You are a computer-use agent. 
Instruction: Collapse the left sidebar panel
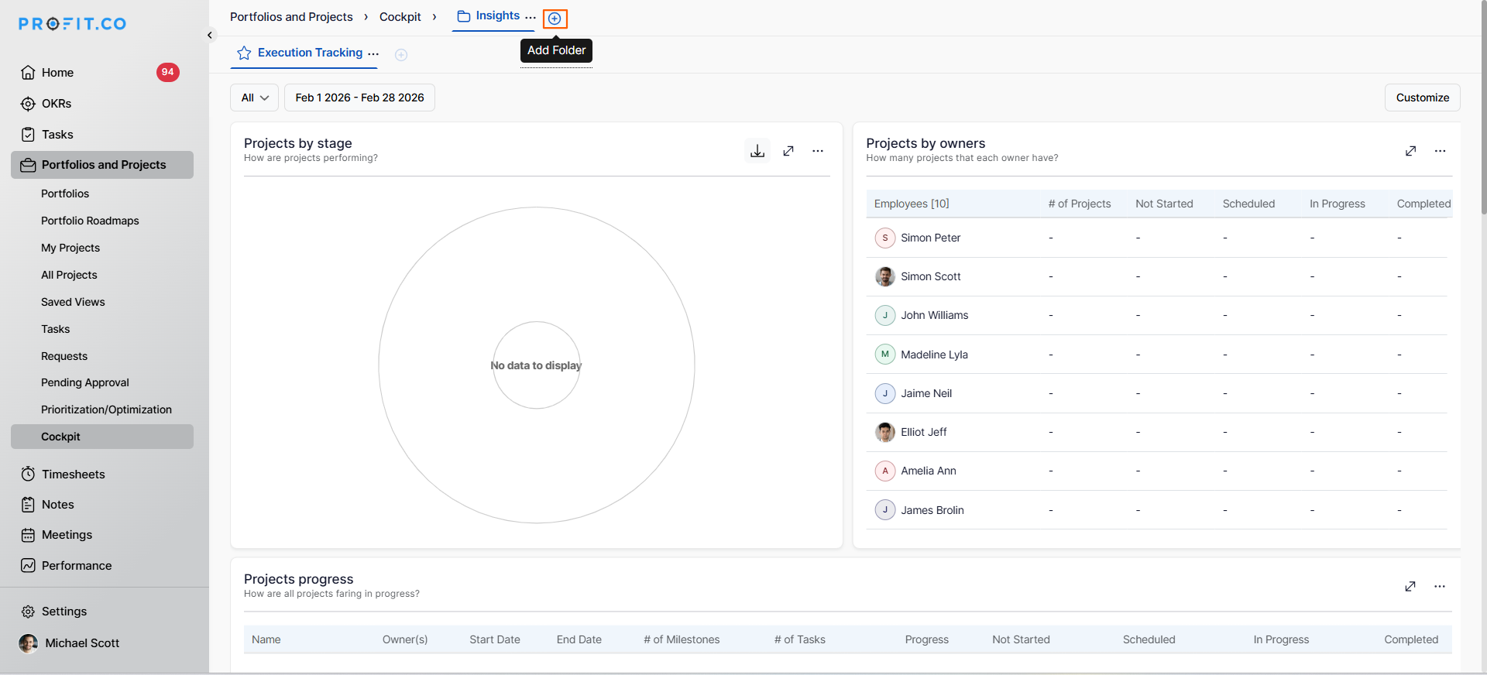point(210,35)
